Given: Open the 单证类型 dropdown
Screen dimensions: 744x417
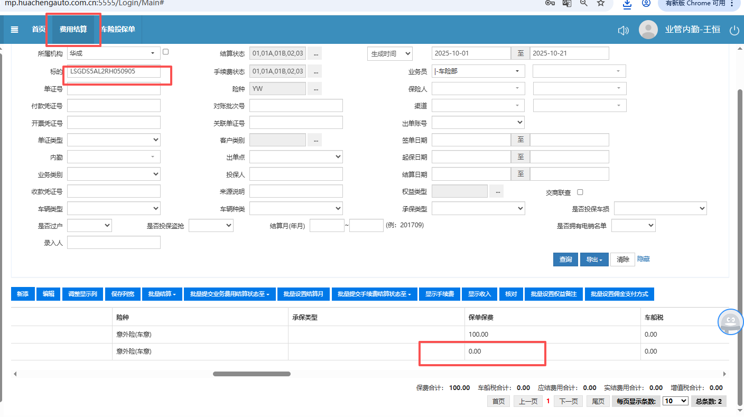Looking at the screenshot, I should (x=114, y=140).
